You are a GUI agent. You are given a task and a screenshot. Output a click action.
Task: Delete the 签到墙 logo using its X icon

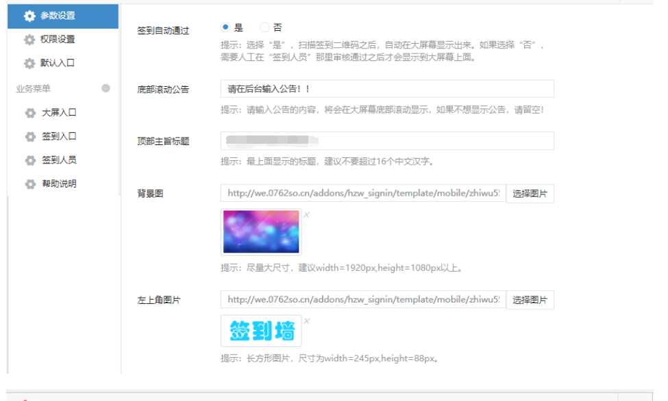tap(306, 320)
